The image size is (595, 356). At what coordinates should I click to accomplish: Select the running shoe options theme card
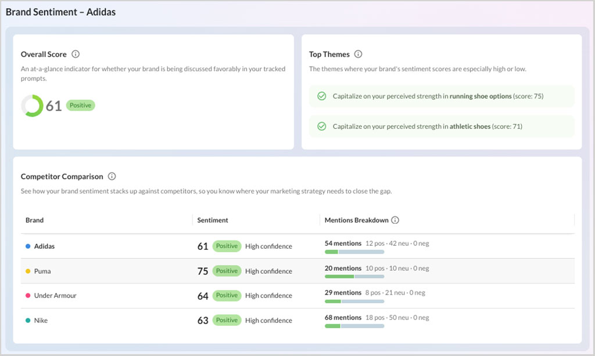point(442,96)
